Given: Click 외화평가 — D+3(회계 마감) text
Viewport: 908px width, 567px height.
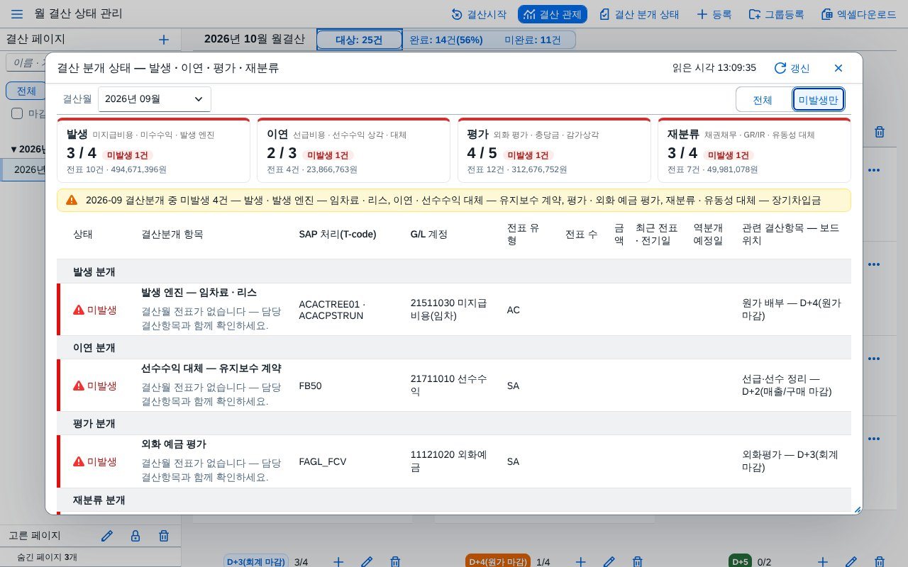Looking at the screenshot, I should [x=790, y=461].
